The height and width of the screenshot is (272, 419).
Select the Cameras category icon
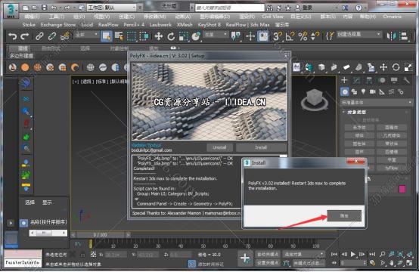coord(373,92)
